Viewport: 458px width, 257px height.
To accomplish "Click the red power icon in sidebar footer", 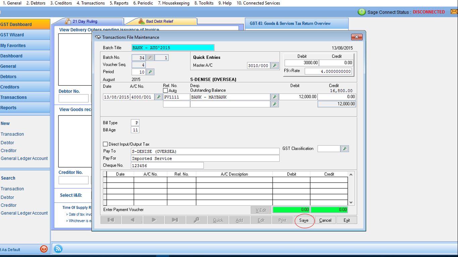I will pos(44,249).
